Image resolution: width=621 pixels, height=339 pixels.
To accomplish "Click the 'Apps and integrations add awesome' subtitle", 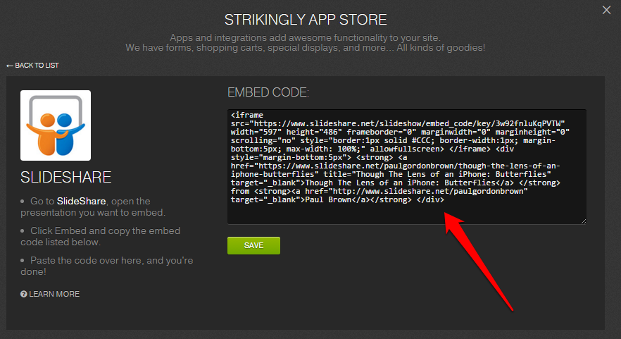I will [x=305, y=37].
